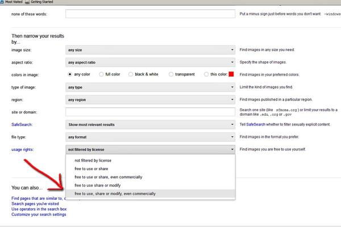Select the 'transparent' radio button
This screenshot has height=227, width=341.
pos(171,74)
